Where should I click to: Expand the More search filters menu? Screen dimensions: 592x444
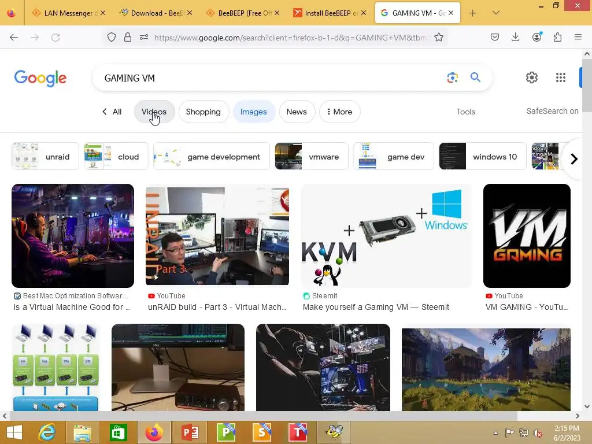(339, 112)
